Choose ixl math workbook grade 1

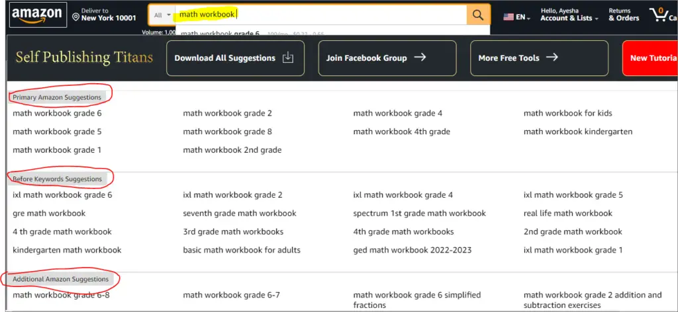573,250
